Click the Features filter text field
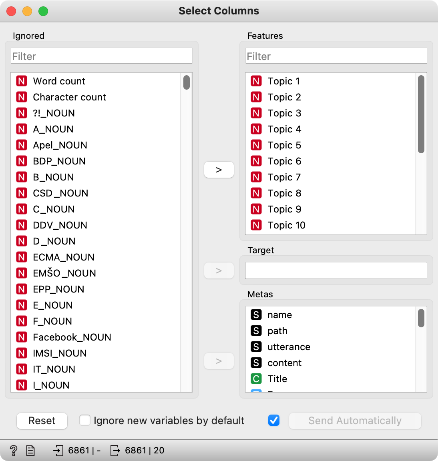 click(336, 56)
